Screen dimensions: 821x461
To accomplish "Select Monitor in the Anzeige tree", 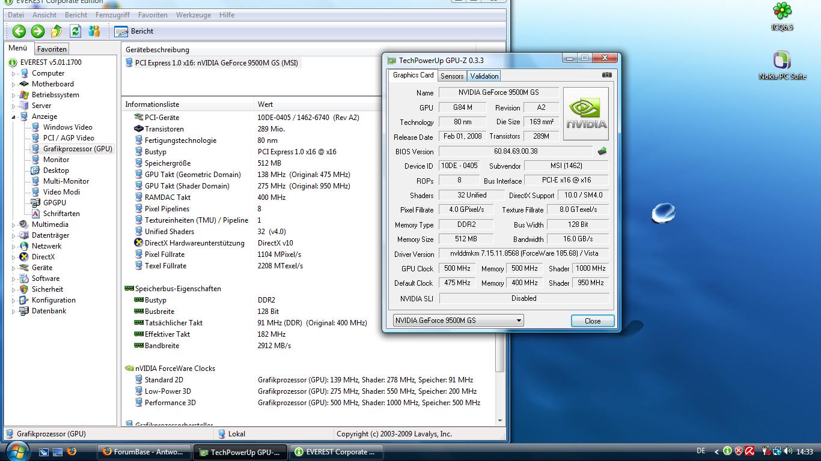I will coord(56,160).
